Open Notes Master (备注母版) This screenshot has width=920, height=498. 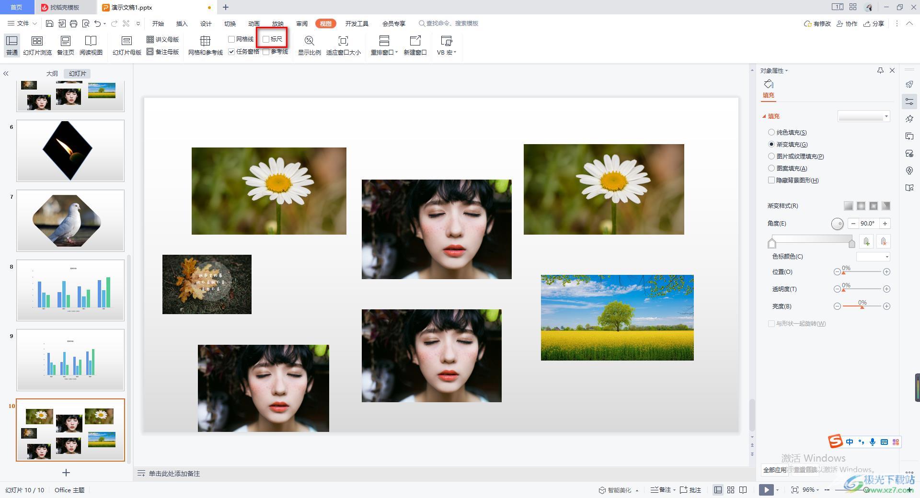pos(163,52)
